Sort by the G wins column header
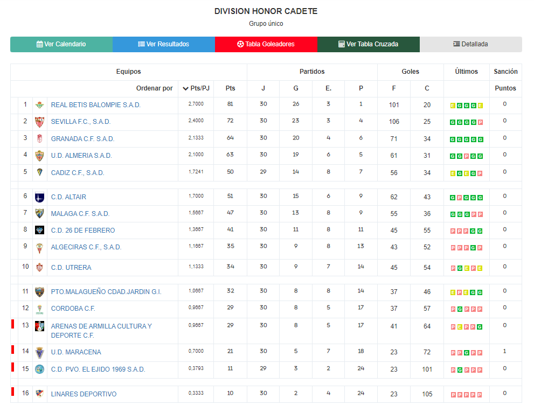The height and width of the screenshot is (405, 534). 296,88
